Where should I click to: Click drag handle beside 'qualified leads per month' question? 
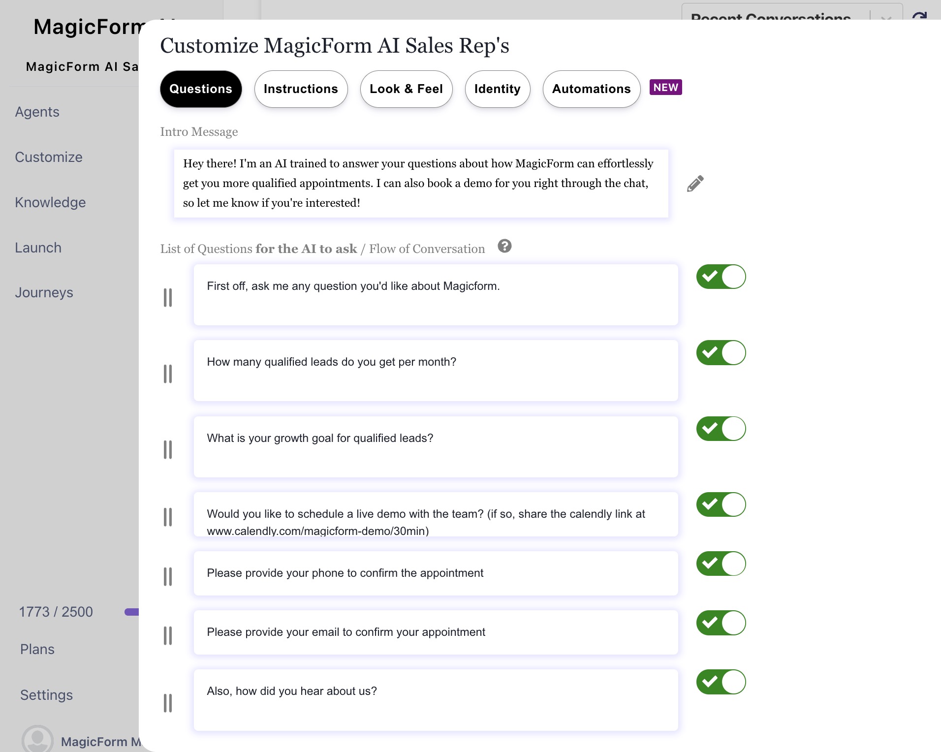168,374
